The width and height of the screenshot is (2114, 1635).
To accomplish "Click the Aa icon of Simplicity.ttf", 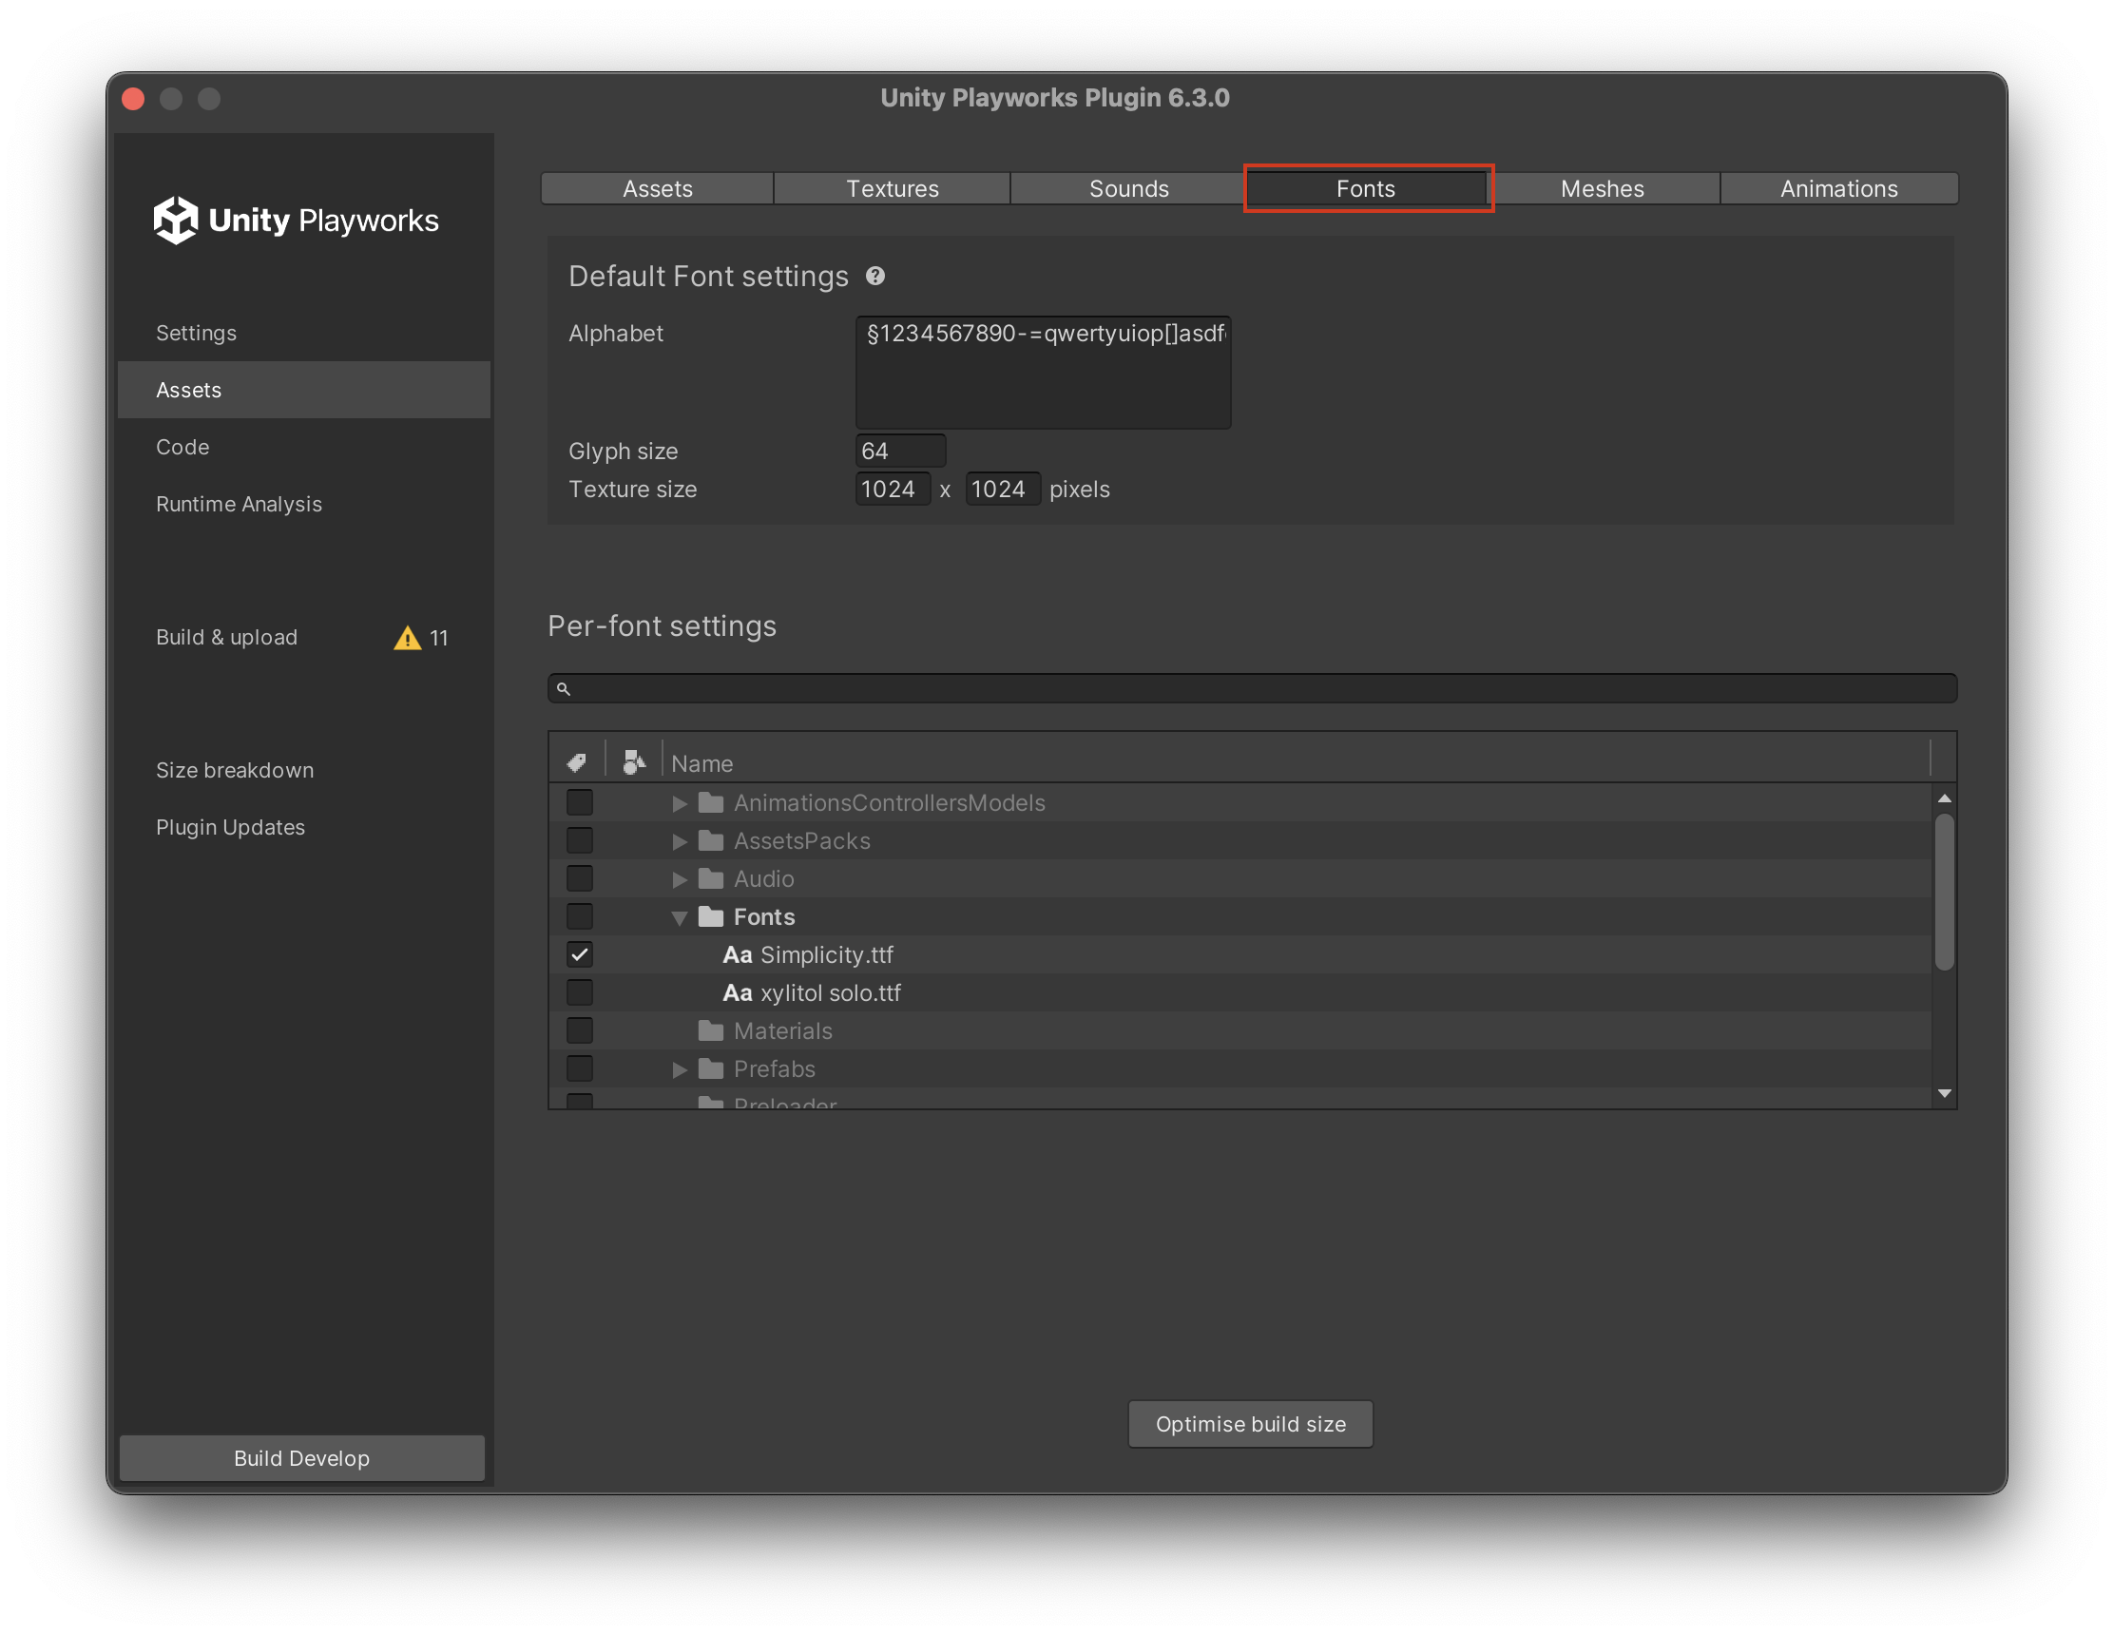I will (x=738, y=954).
